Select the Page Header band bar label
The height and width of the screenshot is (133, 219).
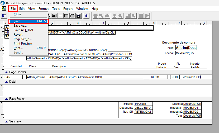tap(18, 72)
